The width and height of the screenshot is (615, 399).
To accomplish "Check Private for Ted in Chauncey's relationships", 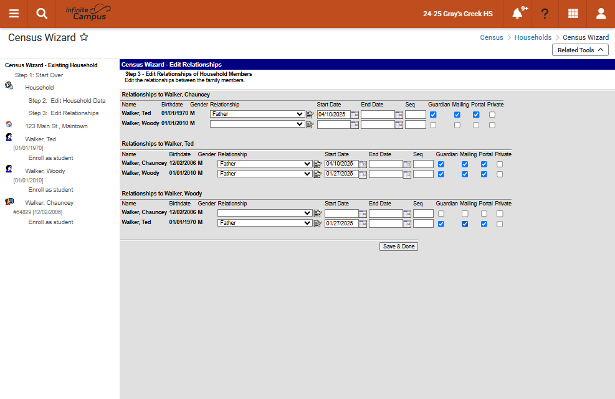I will click(x=492, y=115).
